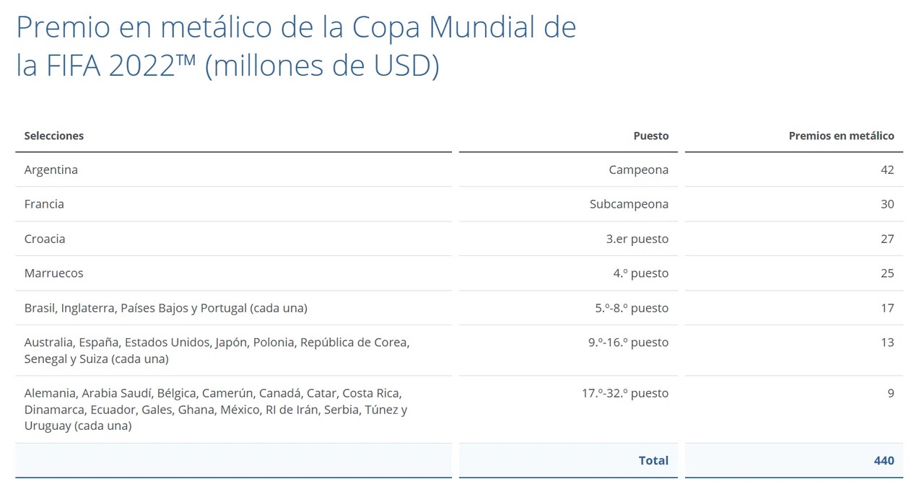
Task: Click the Premios en metálico column header
Action: pyautogui.click(x=841, y=136)
